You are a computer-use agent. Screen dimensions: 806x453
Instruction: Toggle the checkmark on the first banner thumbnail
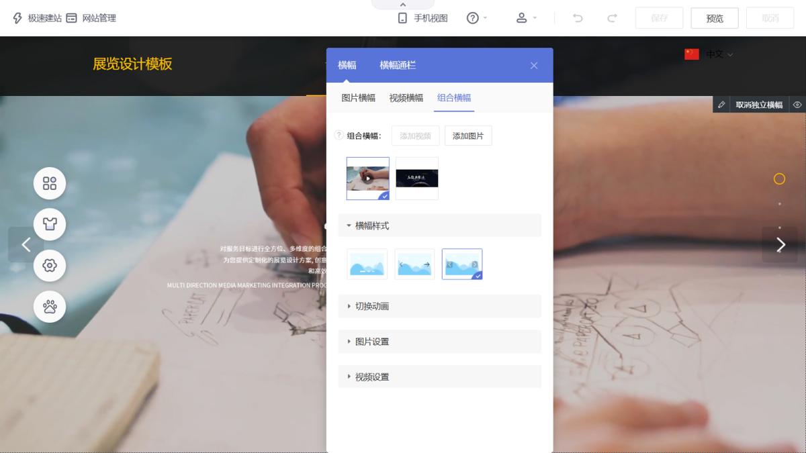[x=385, y=195]
